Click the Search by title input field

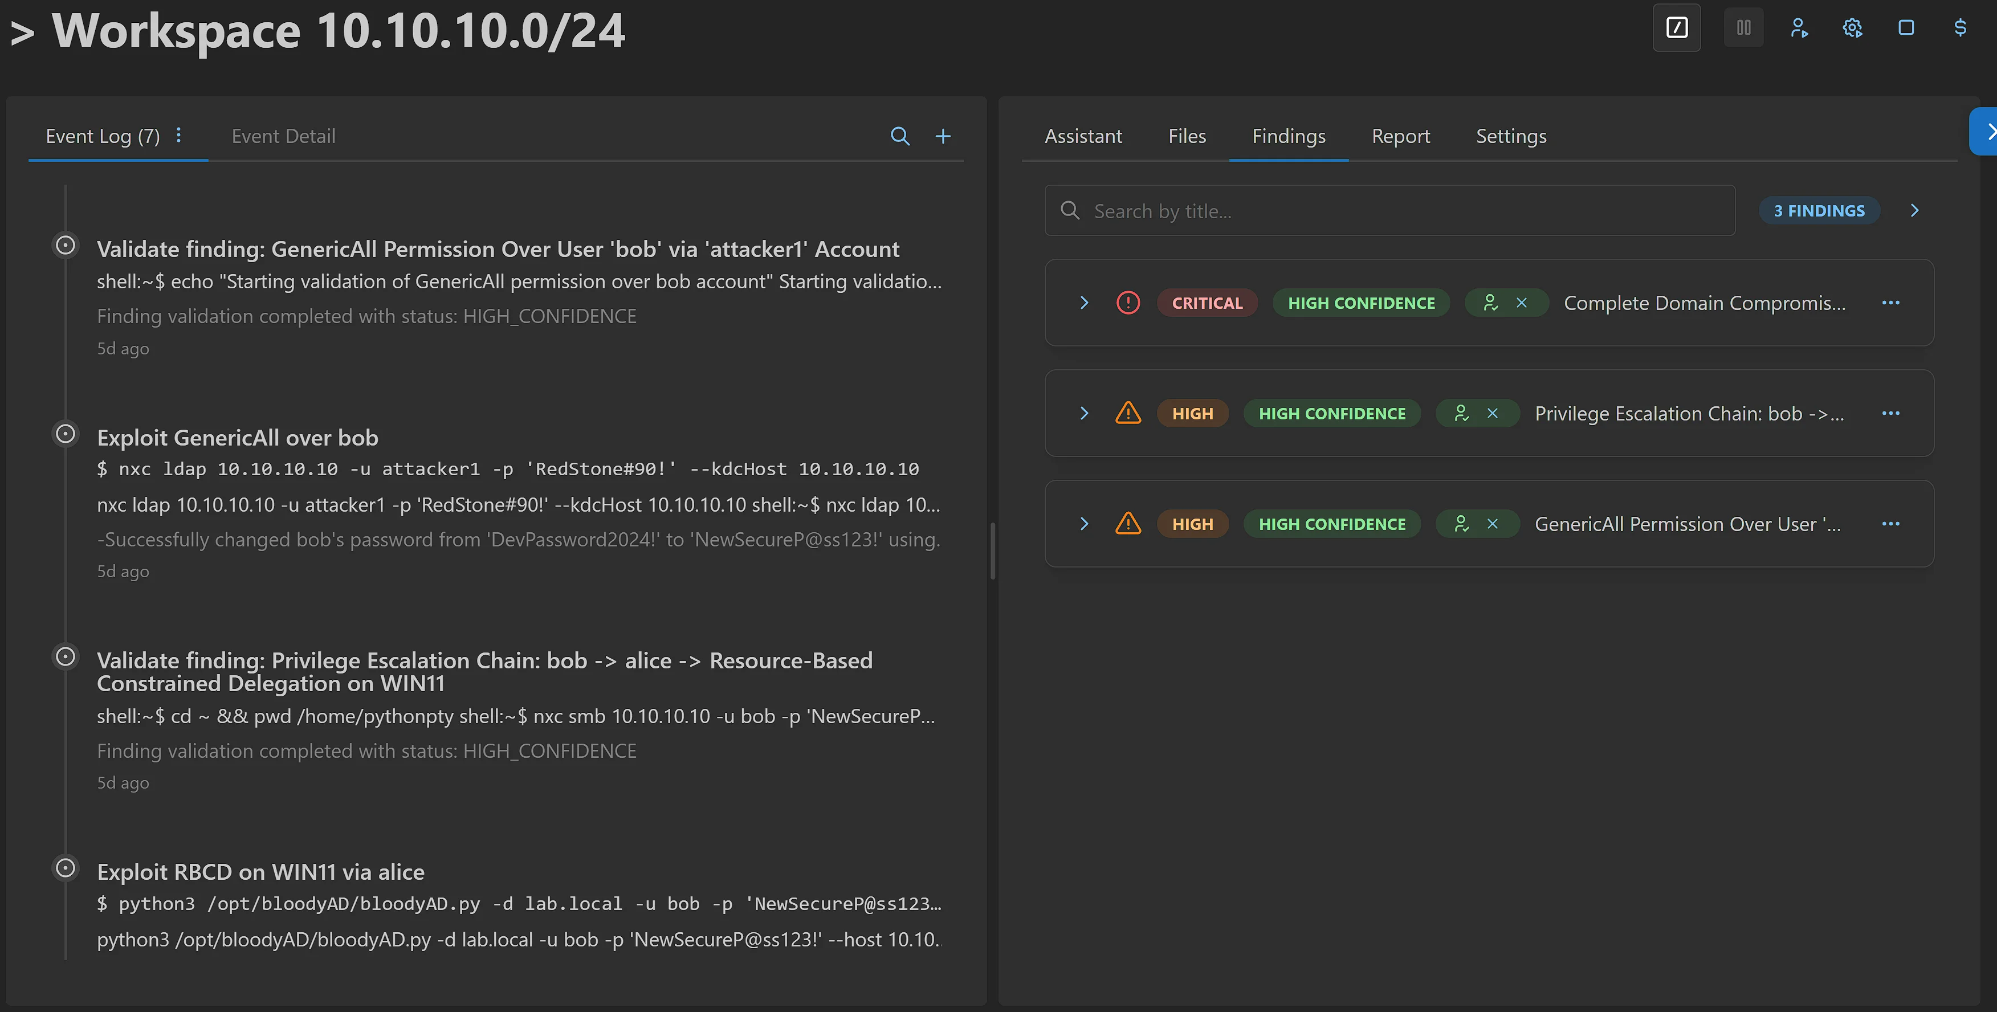pos(1395,211)
